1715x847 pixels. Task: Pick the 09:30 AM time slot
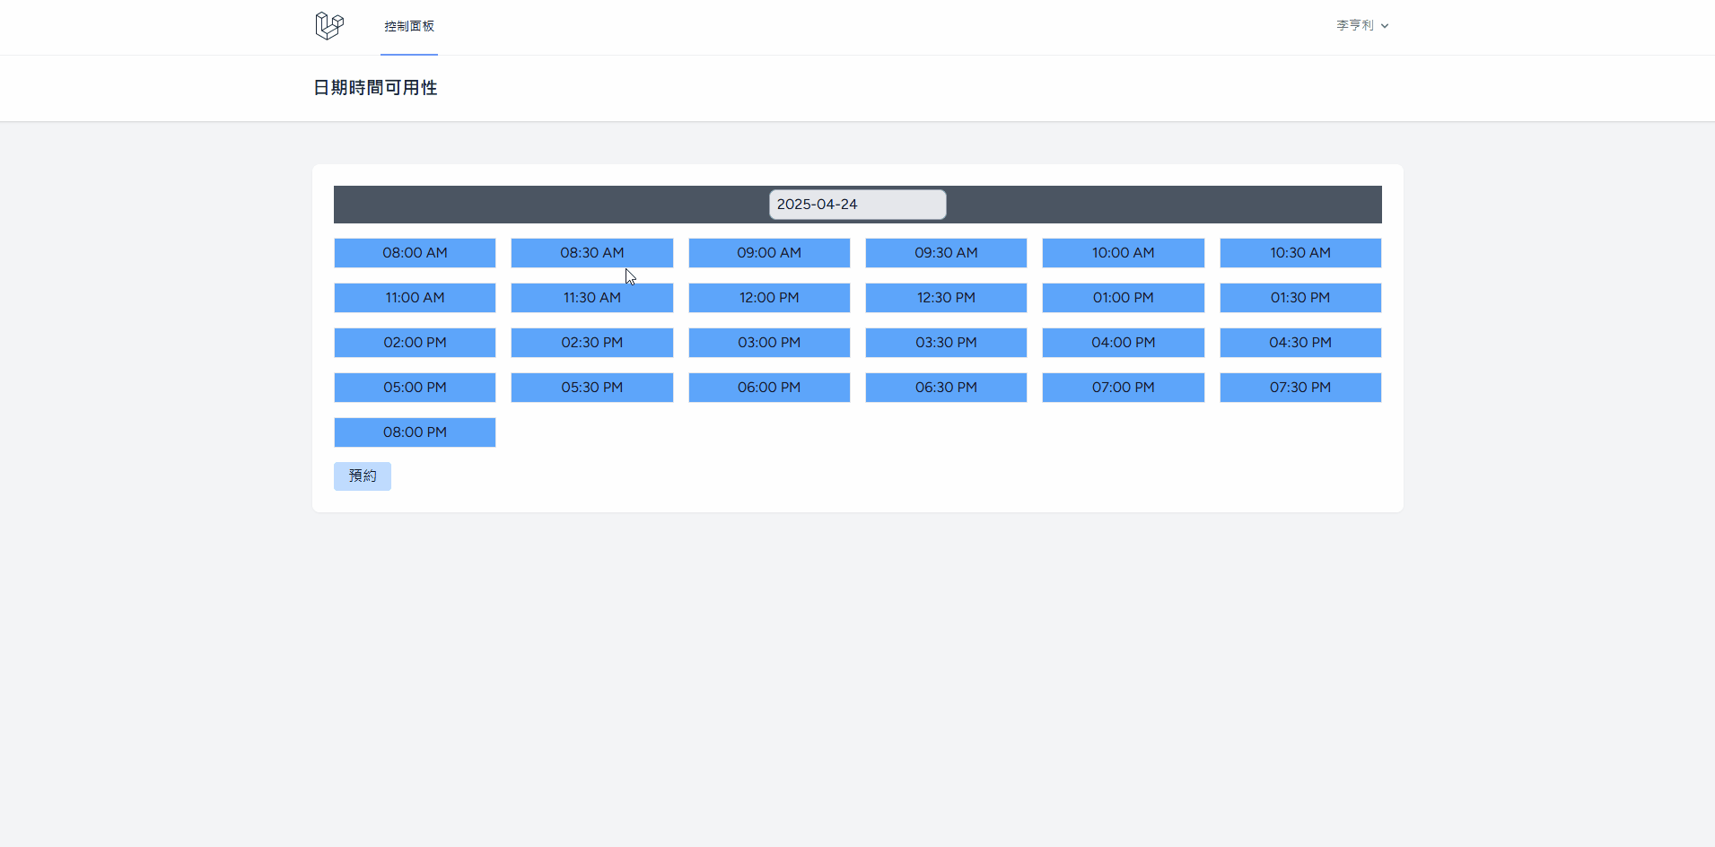click(946, 253)
